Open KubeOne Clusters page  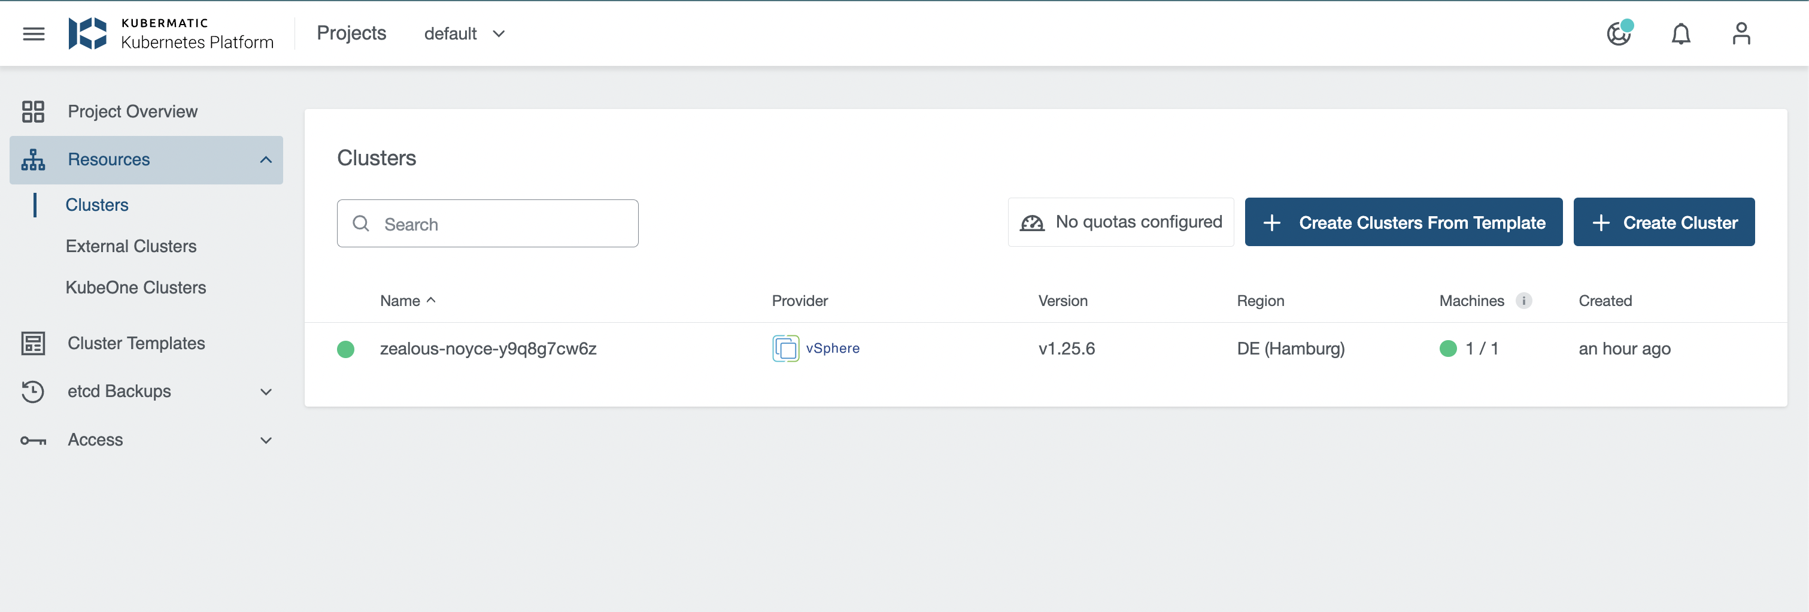(135, 287)
